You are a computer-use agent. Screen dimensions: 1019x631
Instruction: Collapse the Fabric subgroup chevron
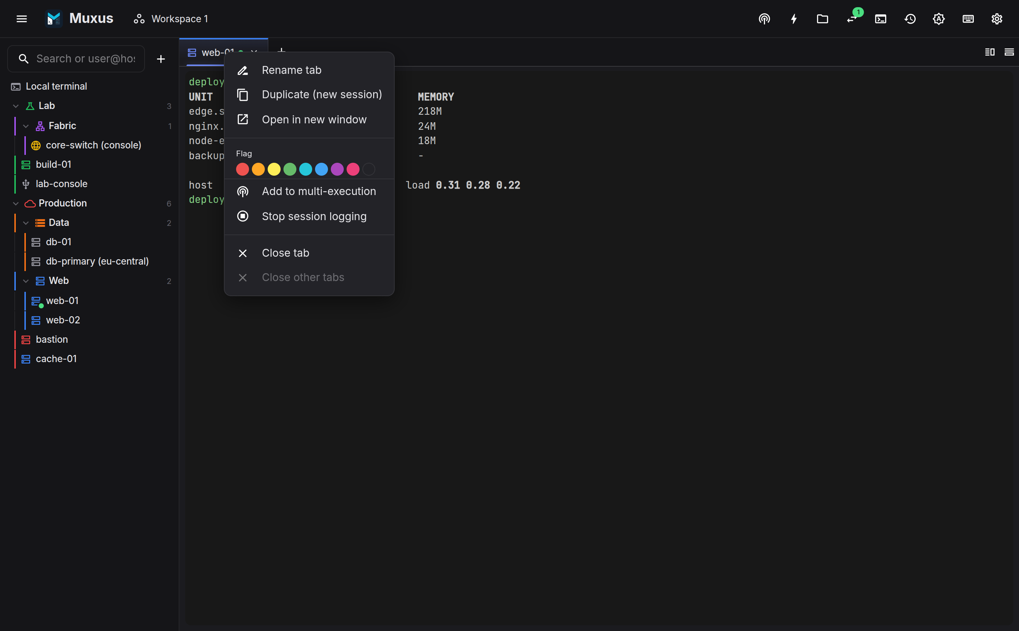point(26,126)
